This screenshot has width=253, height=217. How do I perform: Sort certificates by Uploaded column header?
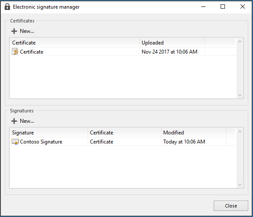[x=172, y=43]
